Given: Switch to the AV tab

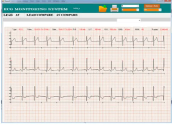Looking at the screenshot, I should [17, 15].
